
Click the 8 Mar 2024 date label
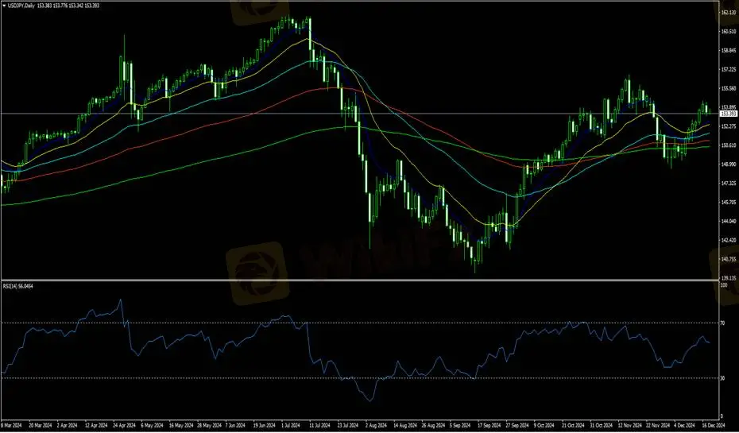click(x=11, y=426)
